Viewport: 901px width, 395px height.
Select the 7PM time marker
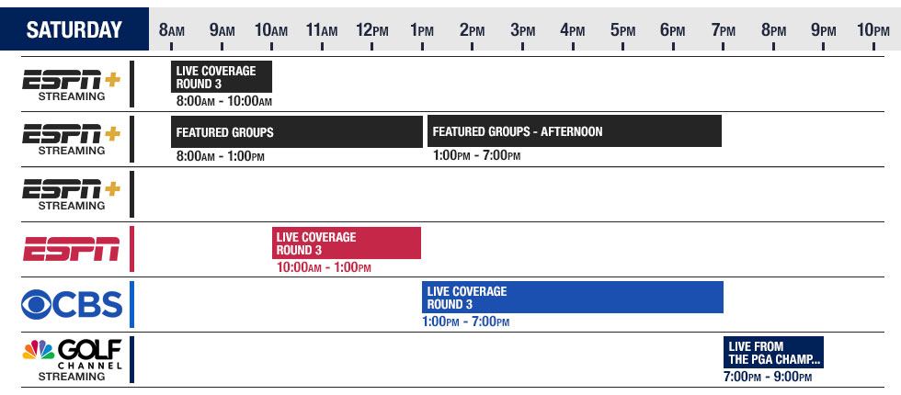(x=725, y=30)
